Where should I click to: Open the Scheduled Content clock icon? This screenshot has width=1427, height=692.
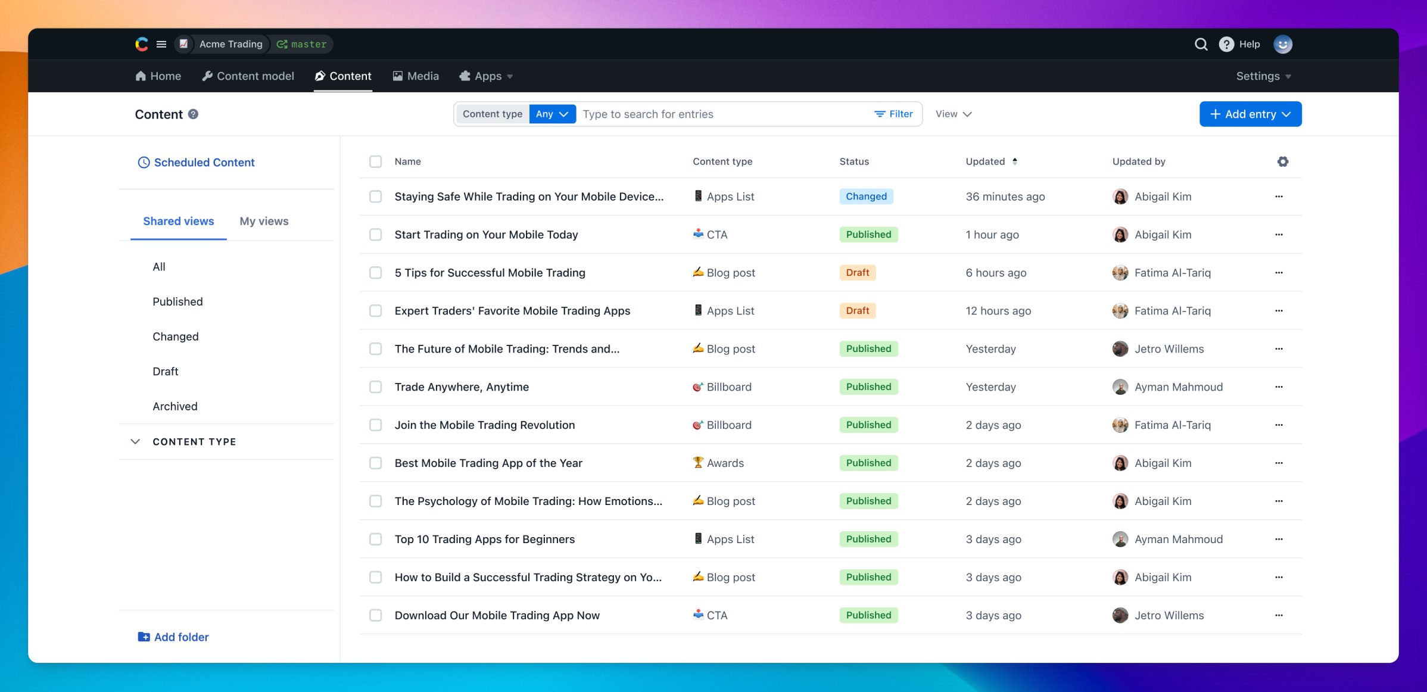[144, 162]
